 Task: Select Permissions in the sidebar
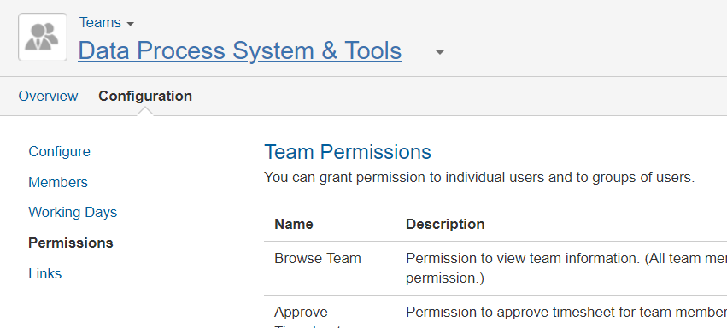pos(71,243)
